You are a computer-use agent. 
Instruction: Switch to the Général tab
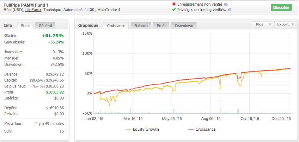tap(45, 26)
